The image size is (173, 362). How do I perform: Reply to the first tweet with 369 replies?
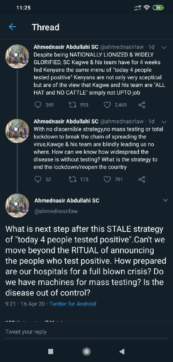[38, 105]
